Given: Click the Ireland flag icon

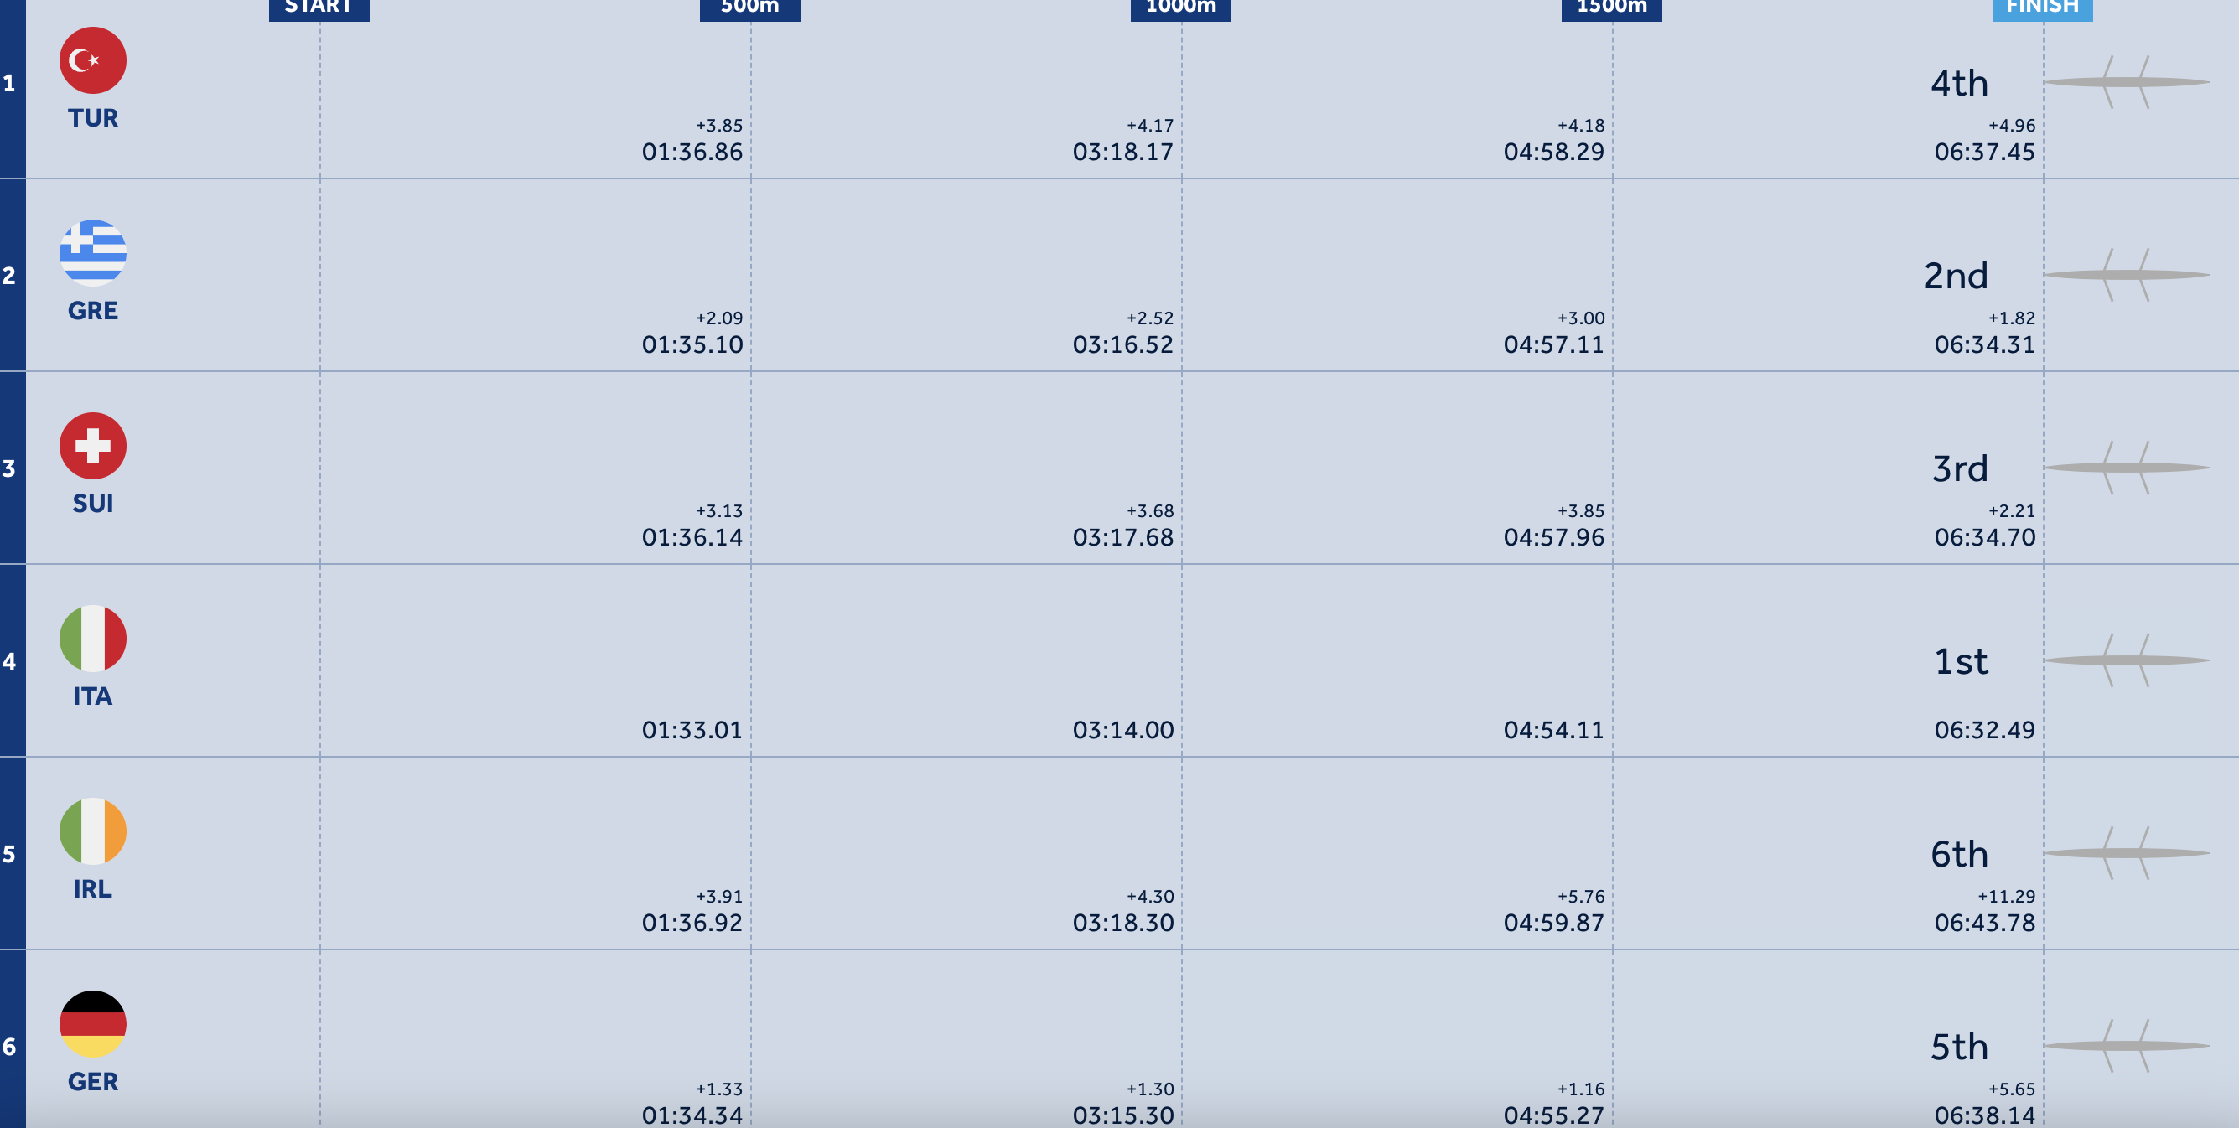Looking at the screenshot, I should click(x=93, y=831).
